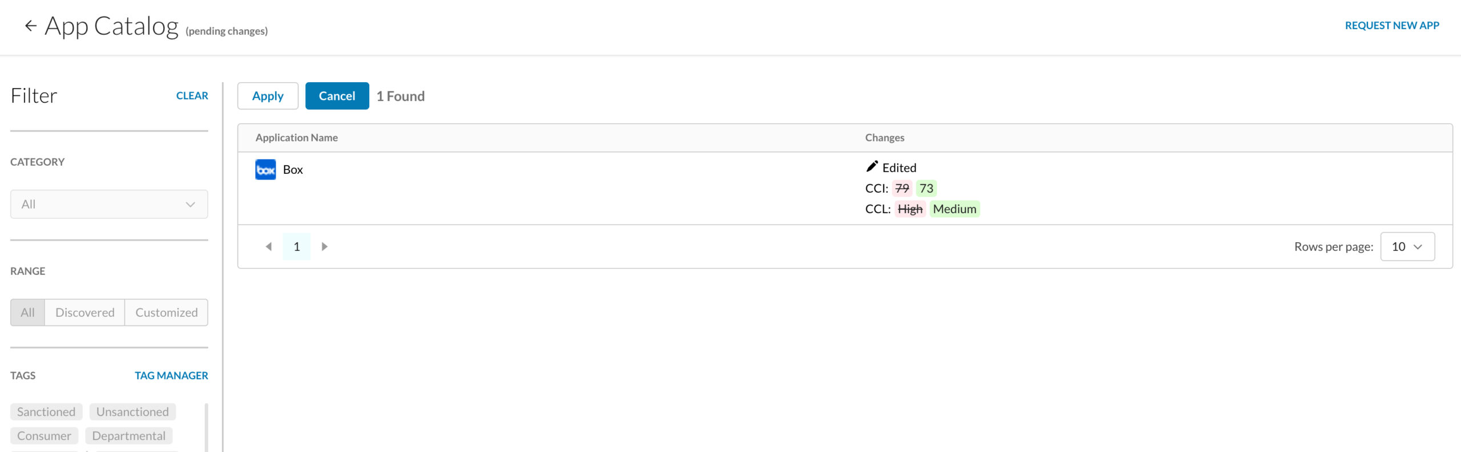Toggle the Departmental tag filter
The image size is (1461, 452).
(x=128, y=435)
